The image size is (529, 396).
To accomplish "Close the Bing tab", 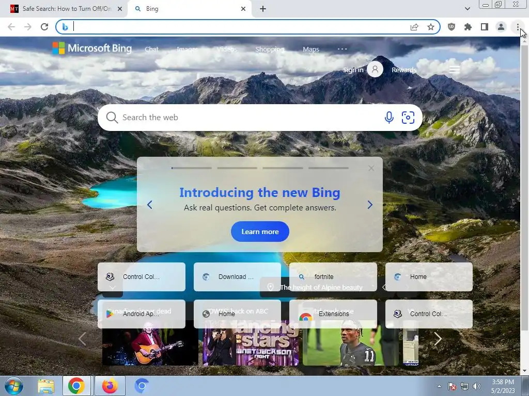I will coord(243,9).
